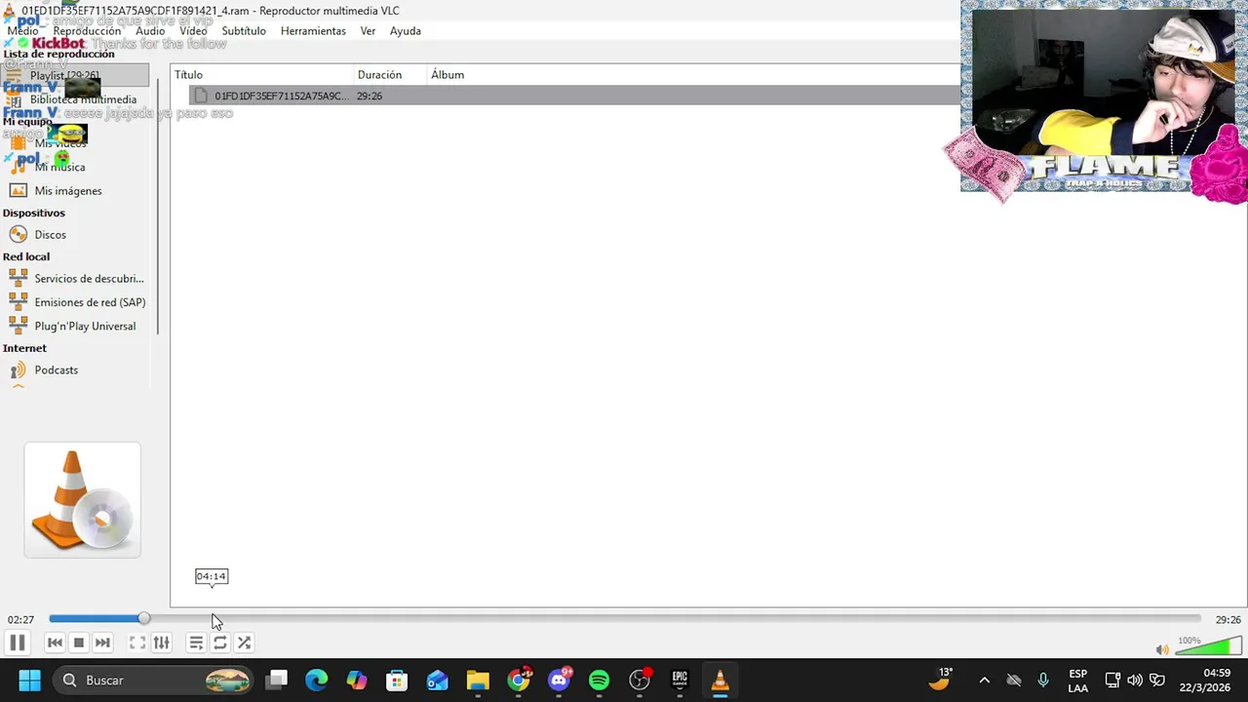This screenshot has height=702, width=1248.
Task: Open extended settings and effects
Action: pos(162,643)
